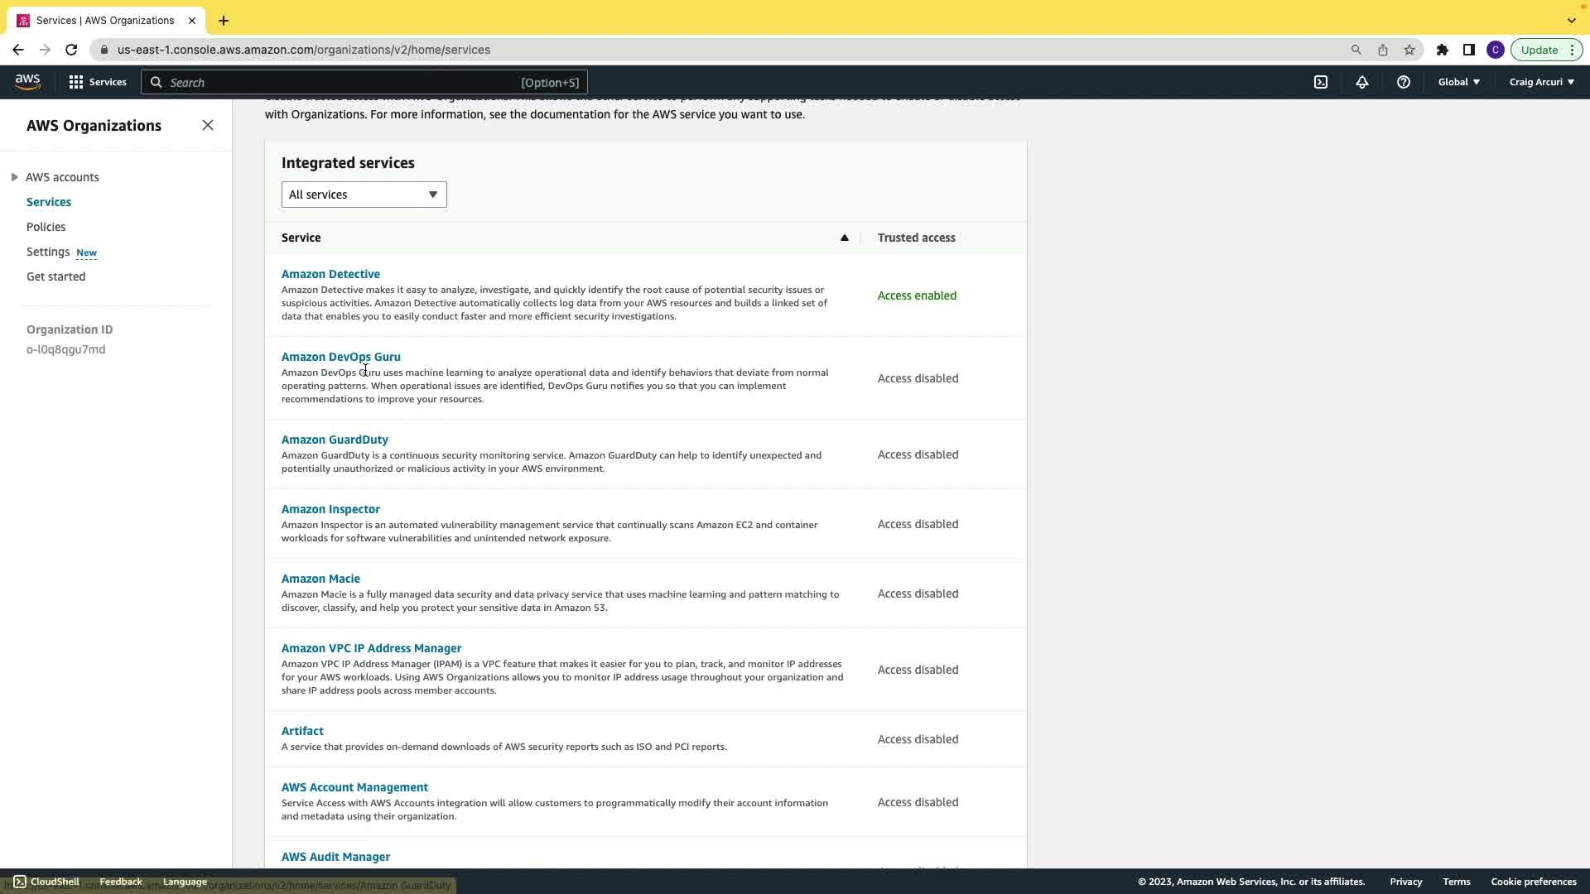
Task: Open Cookie preferences in the footer
Action: tap(1533, 882)
